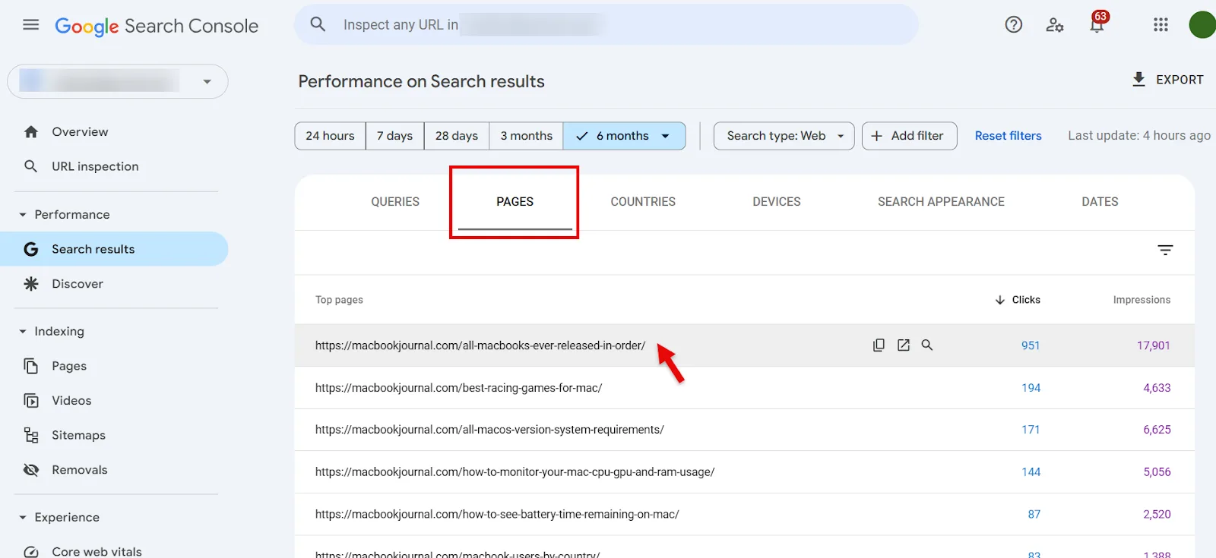Select the how-to-see-battery-time-remaining URL
The height and width of the screenshot is (558, 1216).
tap(497, 515)
